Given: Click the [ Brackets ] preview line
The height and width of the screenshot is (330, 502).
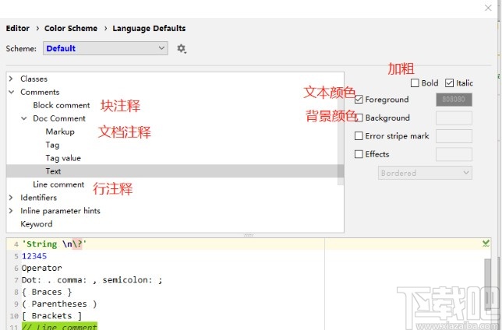Looking at the screenshot, I should [51, 316].
